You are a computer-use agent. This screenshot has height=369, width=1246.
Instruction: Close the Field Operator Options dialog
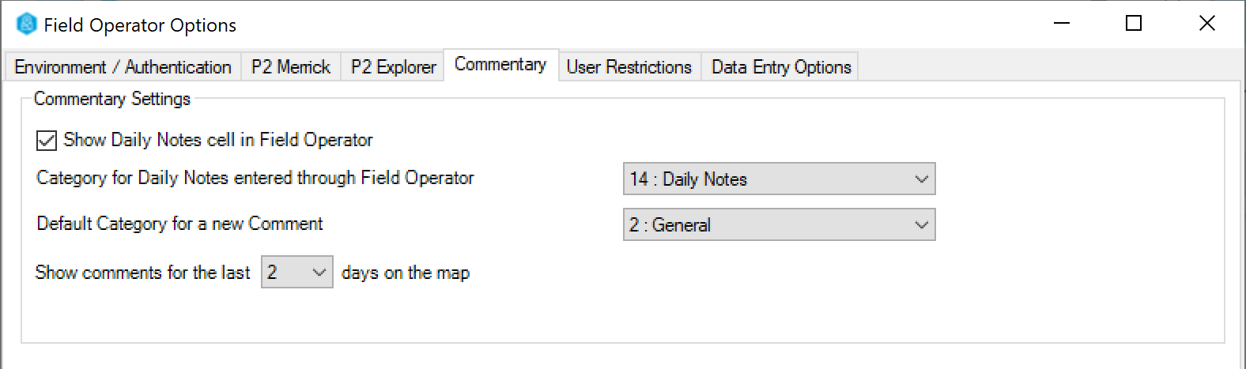[1206, 24]
